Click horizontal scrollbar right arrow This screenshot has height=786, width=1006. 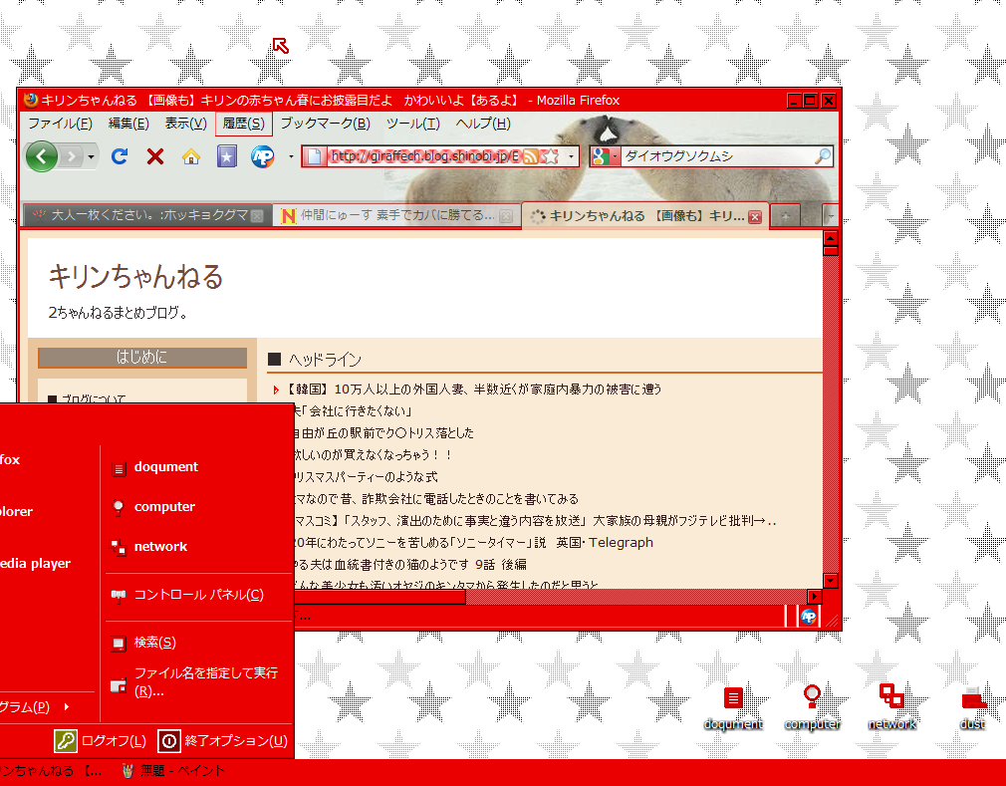(814, 596)
